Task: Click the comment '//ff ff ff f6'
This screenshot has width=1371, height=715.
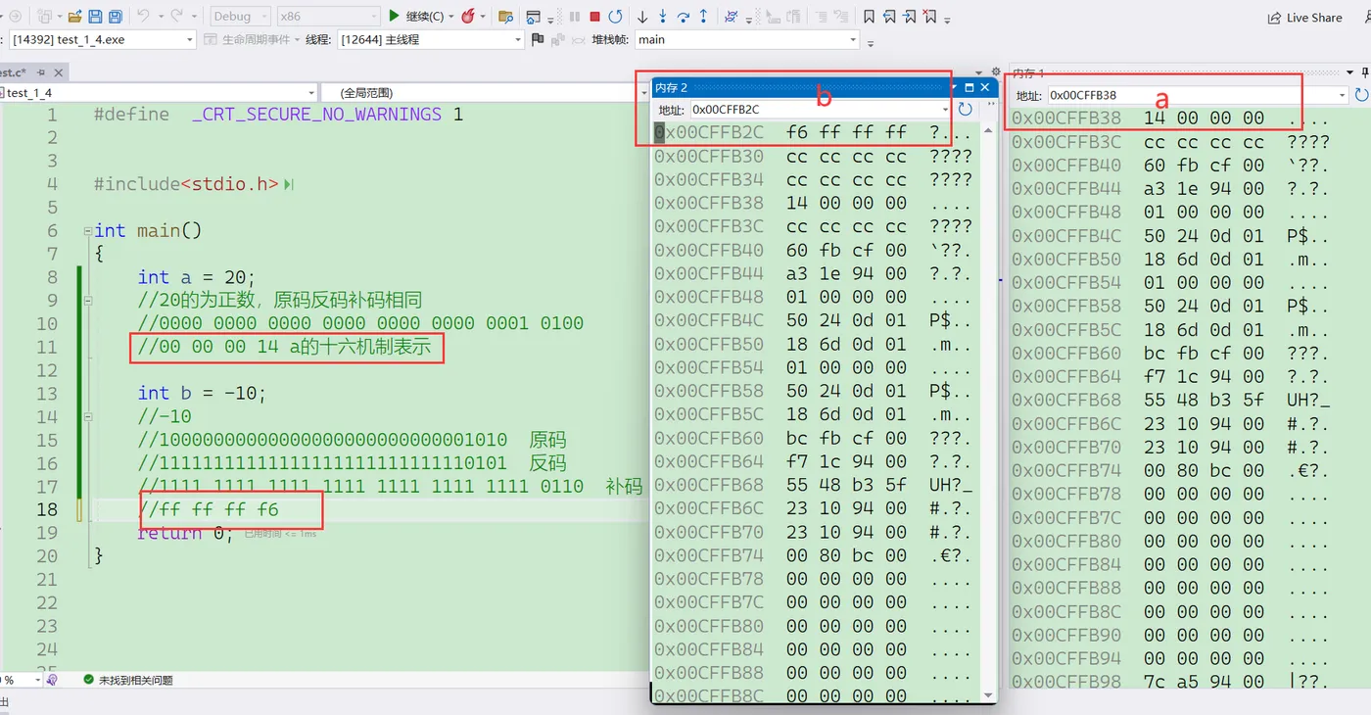Action: point(209,509)
